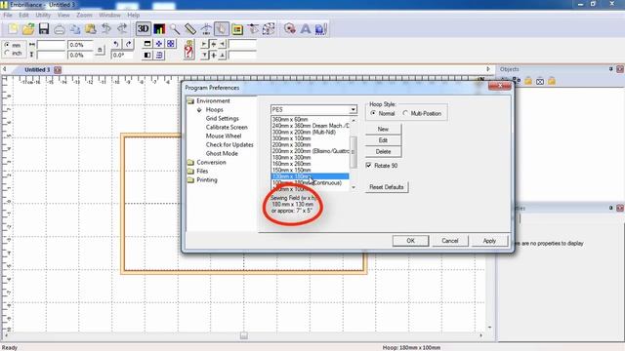Click the Open folder icon in toolbar
625x351 pixels.
28,28
